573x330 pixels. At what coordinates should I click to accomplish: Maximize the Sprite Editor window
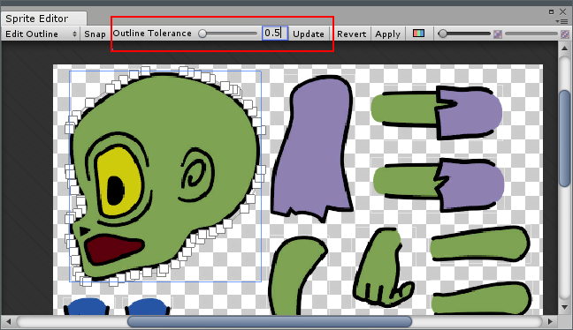[x=552, y=11]
